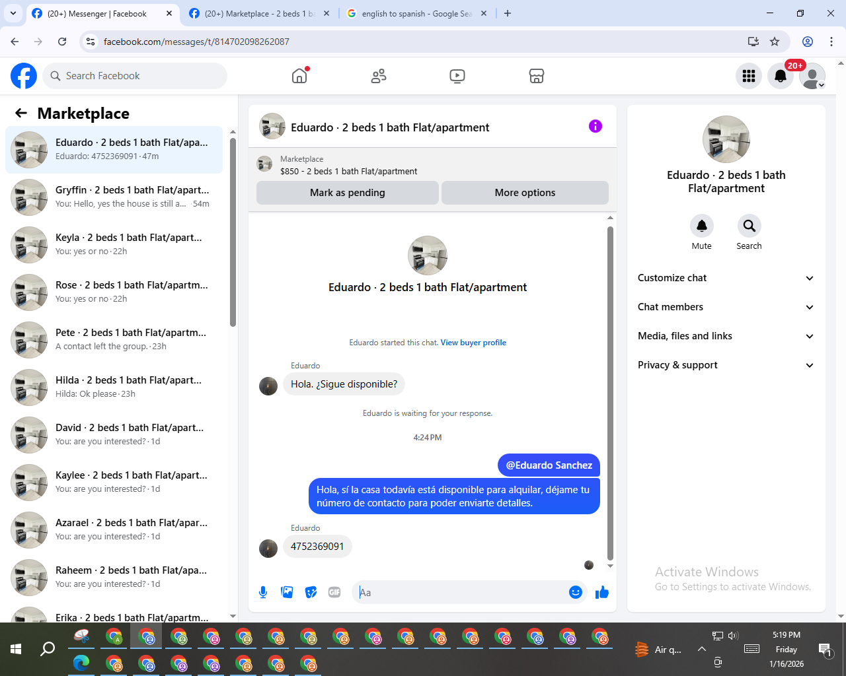Screen dimensions: 846x676
Task: Attach a file photo icon
Action: click(287, 592)
